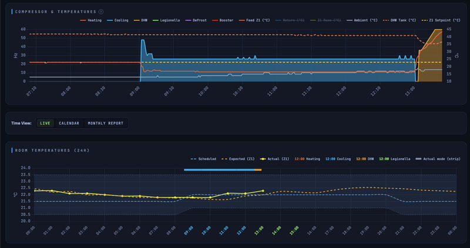Enable the hidden Z1 Room (°C) series
Screen dimensions: 470x248
325,21
